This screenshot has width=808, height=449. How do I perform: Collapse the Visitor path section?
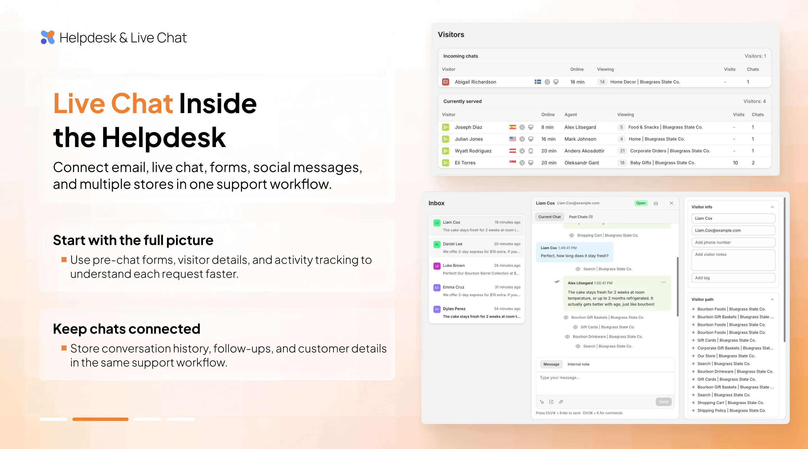pos(772,299)
